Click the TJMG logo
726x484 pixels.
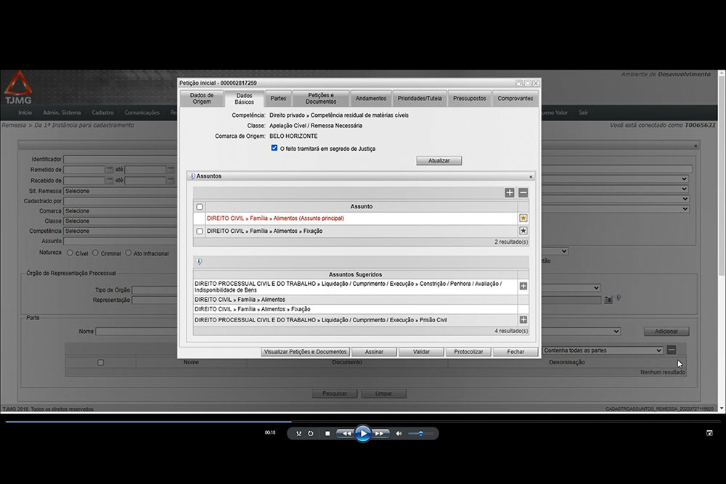[19, 88]
